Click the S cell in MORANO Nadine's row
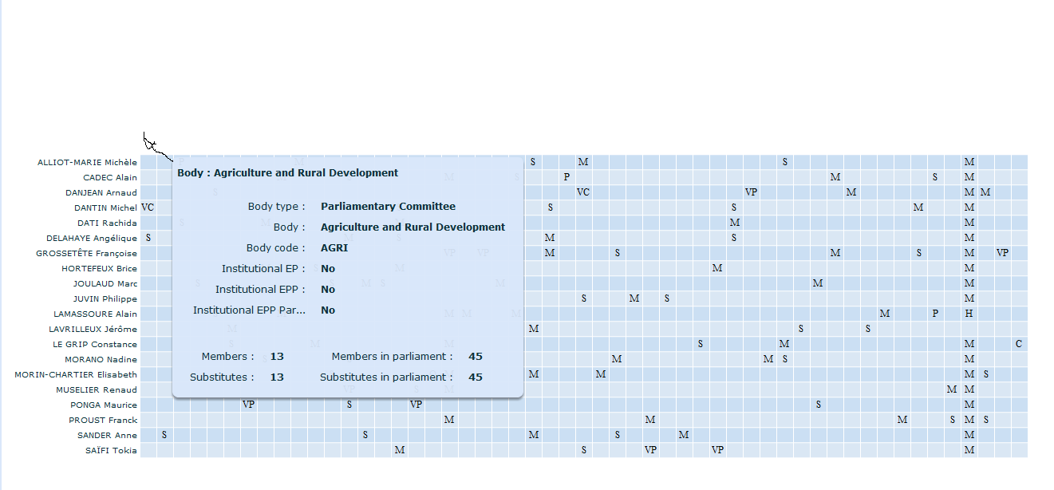1054x490 pixels. click(784, 359)
